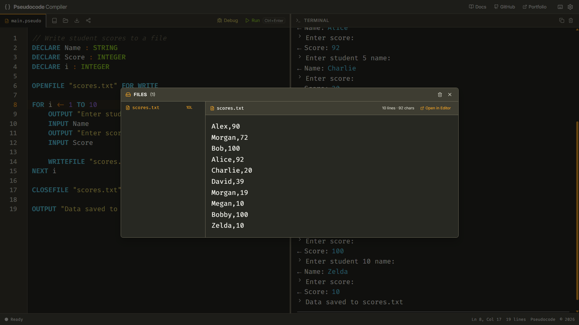Start the Debug button

(x=227, y=20)
